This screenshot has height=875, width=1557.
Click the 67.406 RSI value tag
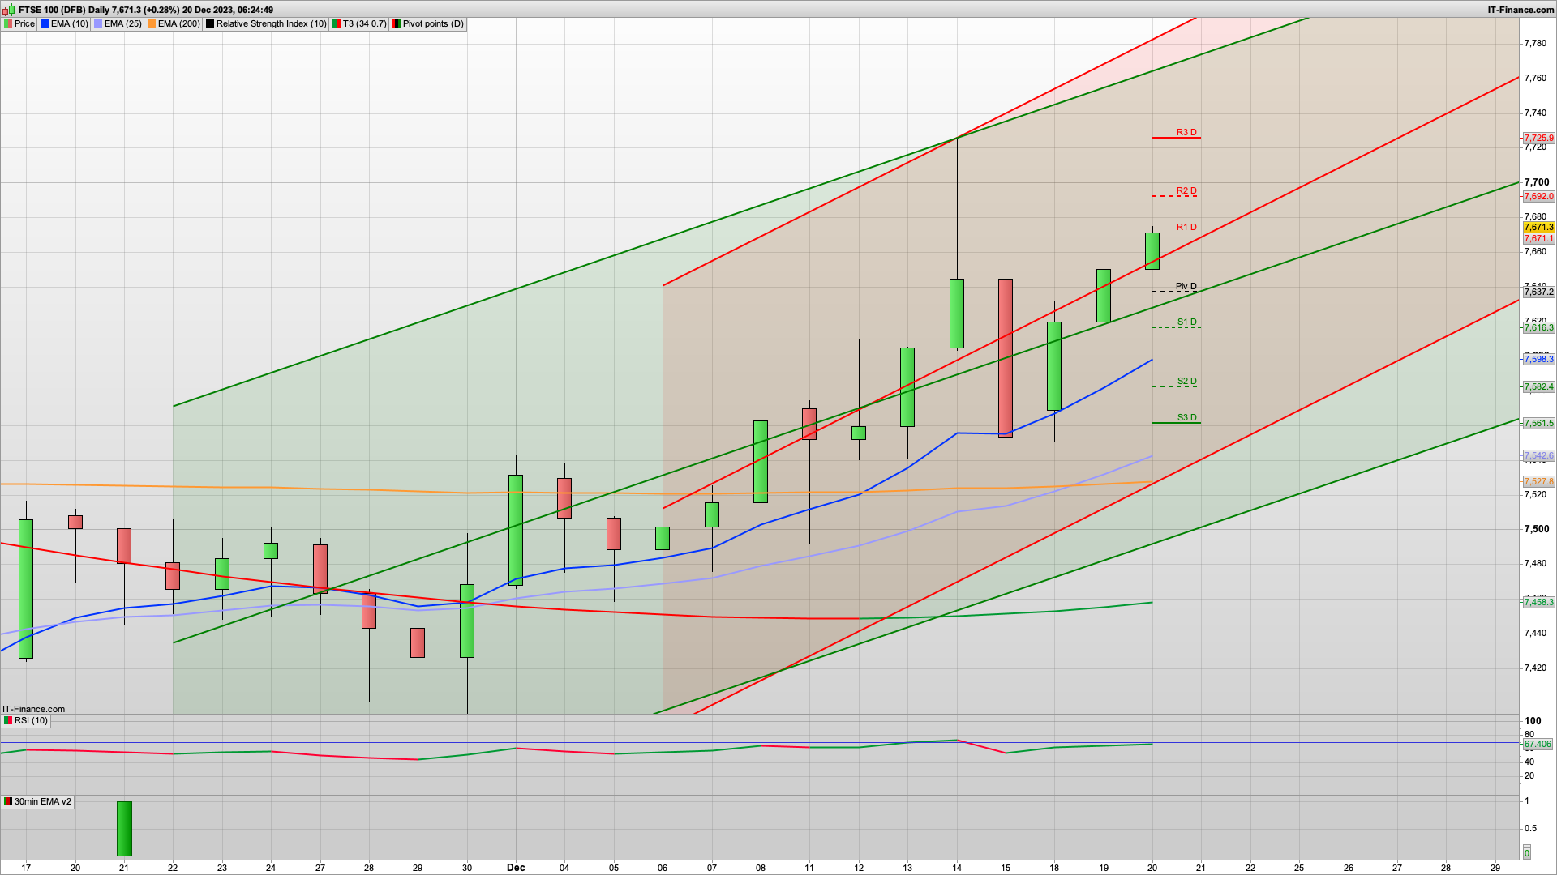1538,745
